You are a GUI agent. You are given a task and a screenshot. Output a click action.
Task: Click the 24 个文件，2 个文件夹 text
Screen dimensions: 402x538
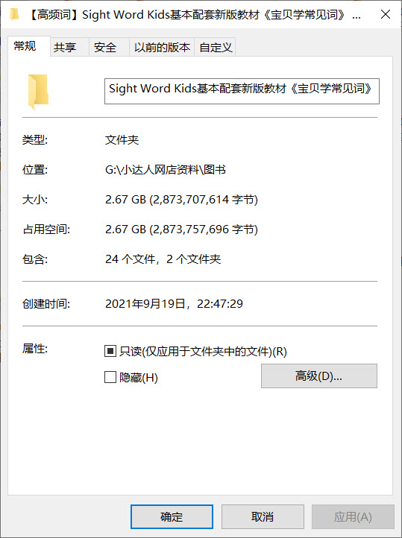click(x=163, y=259)
